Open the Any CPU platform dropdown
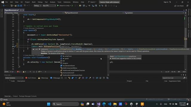The height and width of the screenshot is (107, 191). [49, 6]
